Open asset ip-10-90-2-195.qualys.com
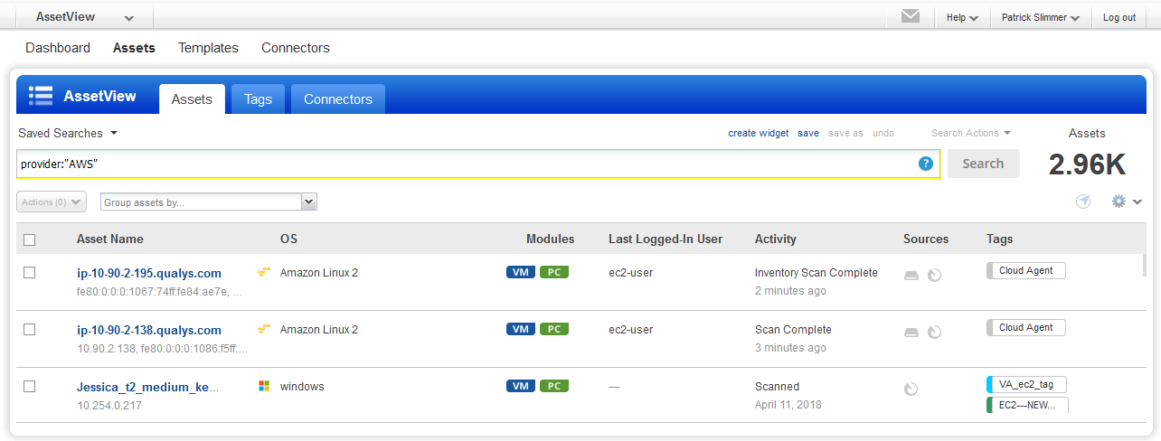 [149, 273]
